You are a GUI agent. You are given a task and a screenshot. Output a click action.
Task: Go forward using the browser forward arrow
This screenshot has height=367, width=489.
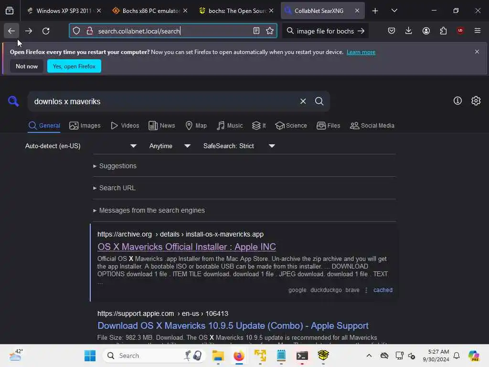point(29,31)
